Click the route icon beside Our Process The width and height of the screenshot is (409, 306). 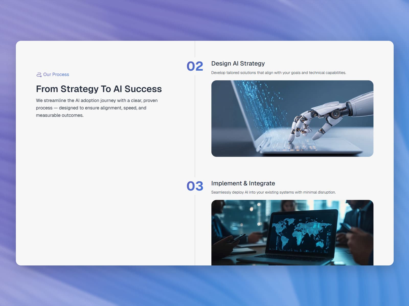click(39, 74)
